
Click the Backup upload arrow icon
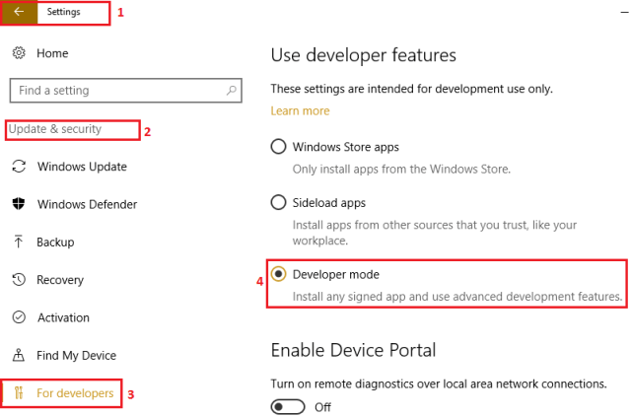pos(18,242)
